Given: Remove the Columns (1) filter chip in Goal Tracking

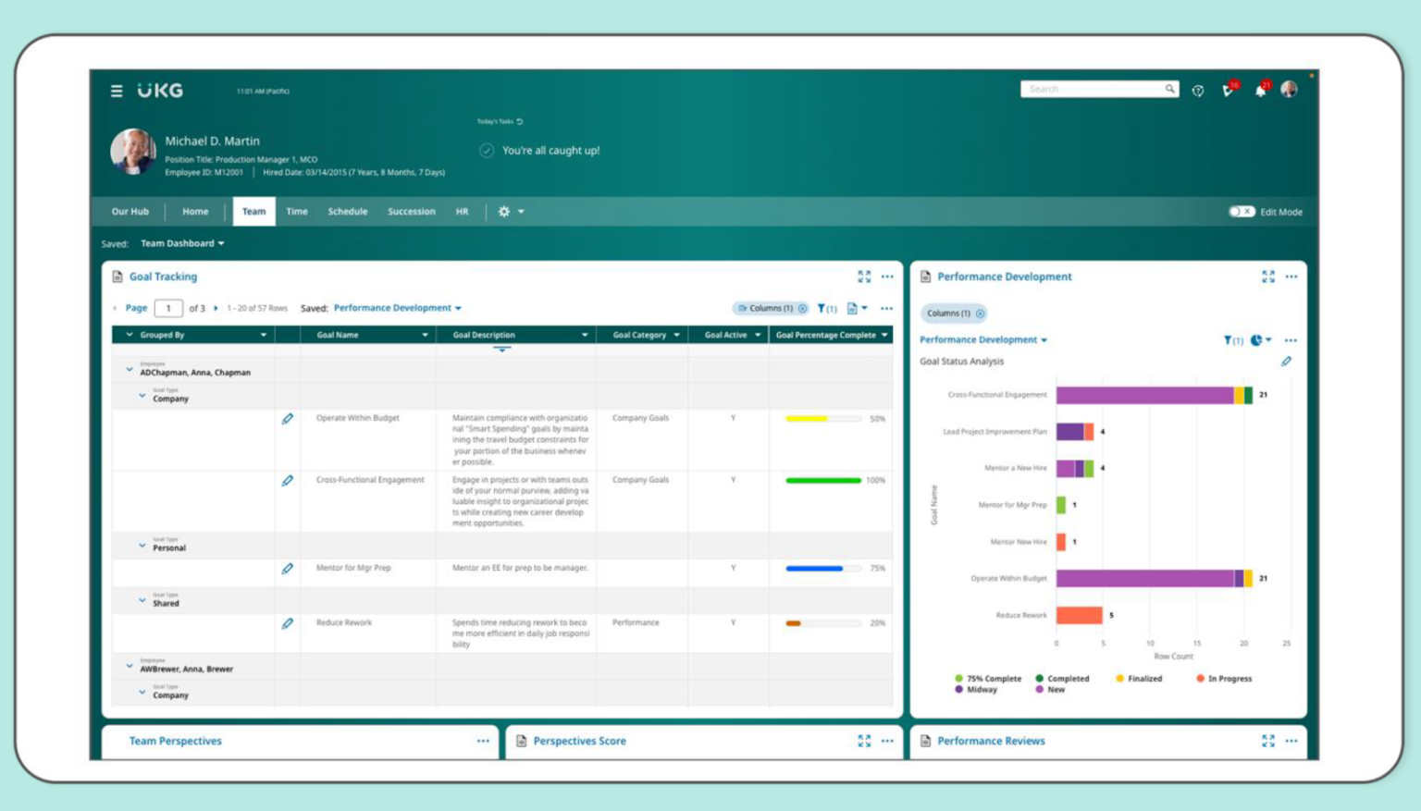Looking at the screenshot, I should (x=802, y=308).
